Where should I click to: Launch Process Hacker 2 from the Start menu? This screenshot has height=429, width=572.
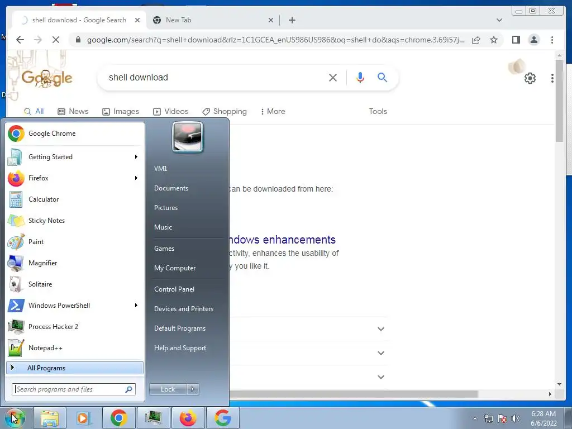[75, 326]
